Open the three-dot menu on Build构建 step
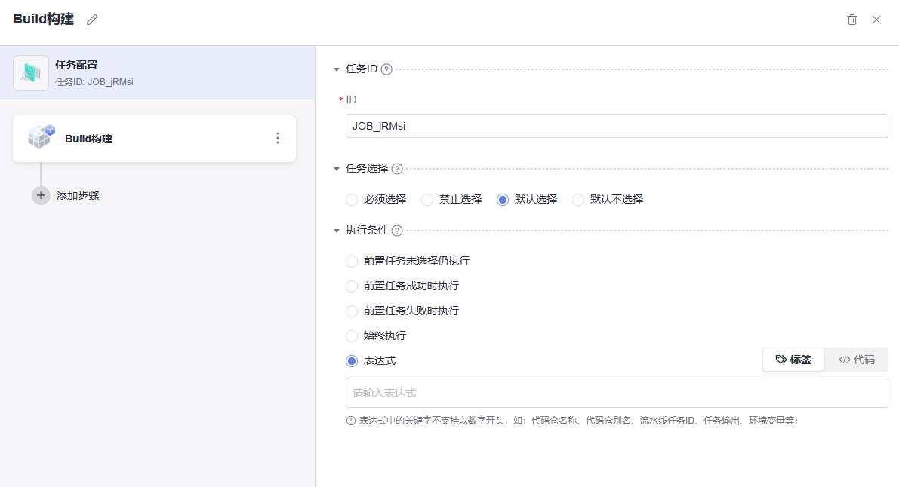 (x=278, y=138)
